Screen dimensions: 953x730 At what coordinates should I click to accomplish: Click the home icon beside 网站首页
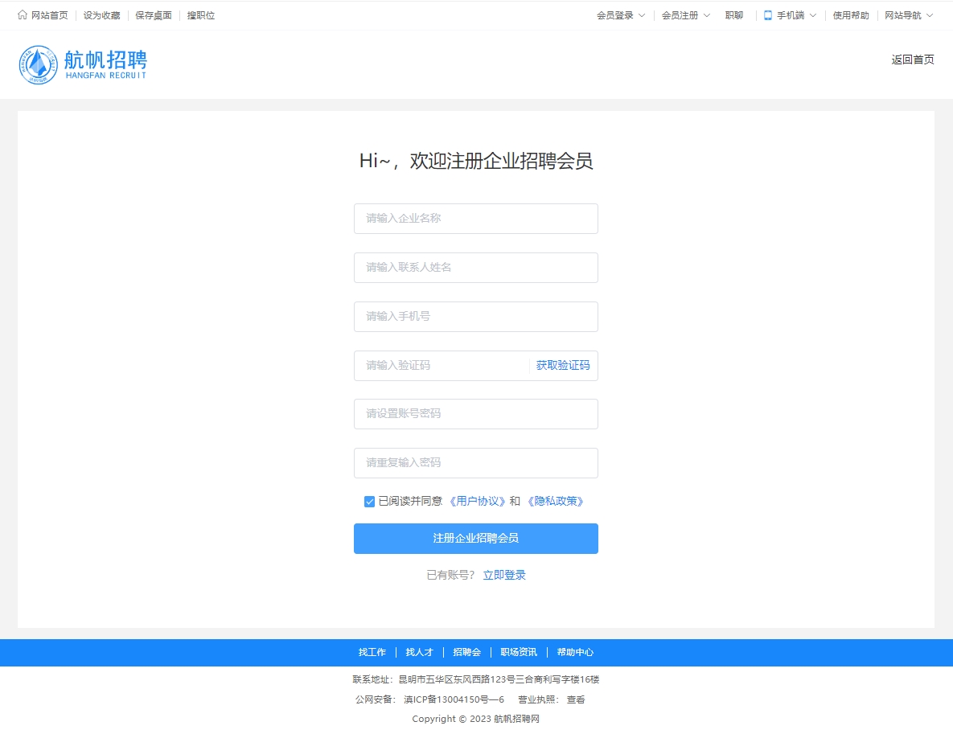pos(23,15)
